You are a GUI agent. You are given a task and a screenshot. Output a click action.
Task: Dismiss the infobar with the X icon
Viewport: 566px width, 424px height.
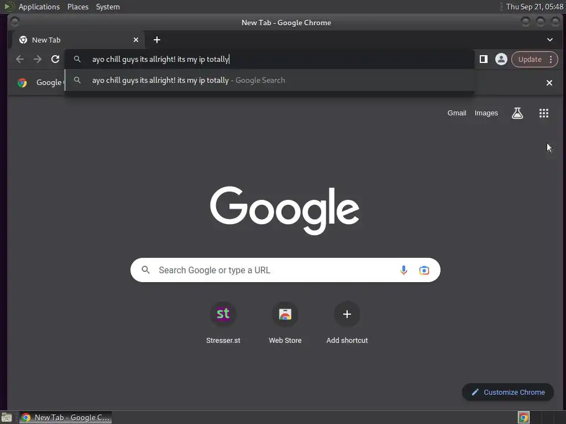coord(549,83)
